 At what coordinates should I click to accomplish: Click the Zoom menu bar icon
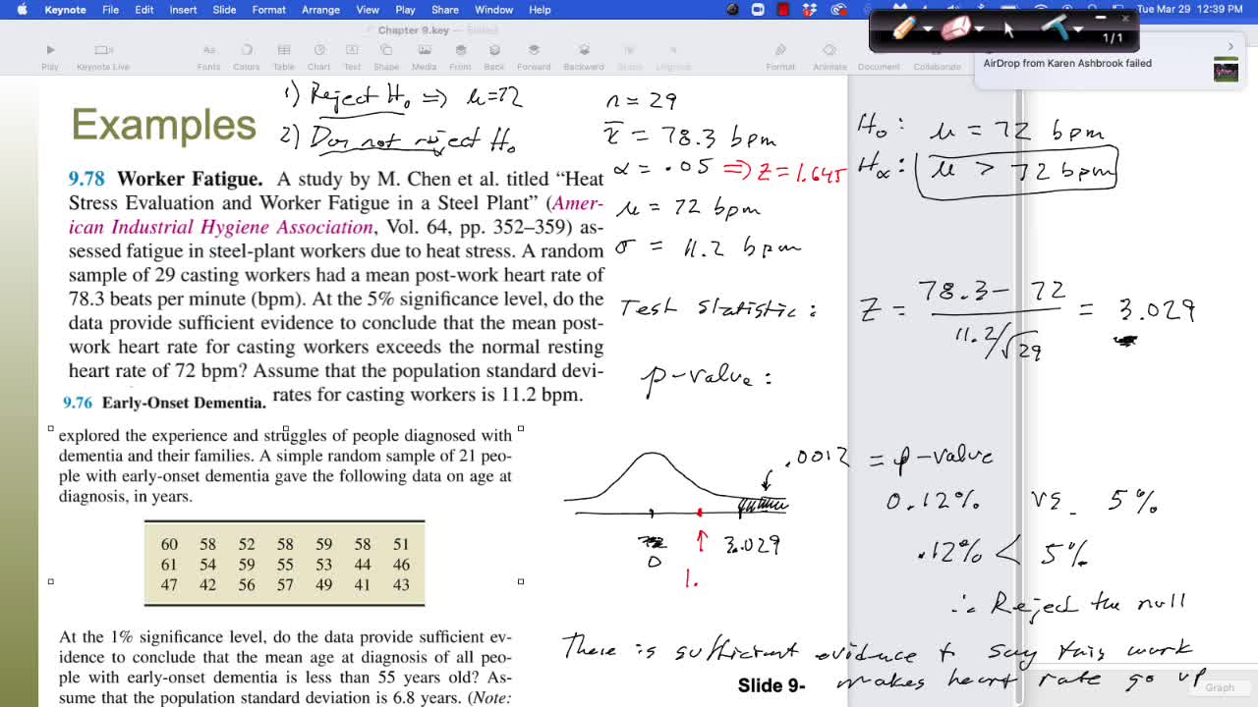click(758, 10)
